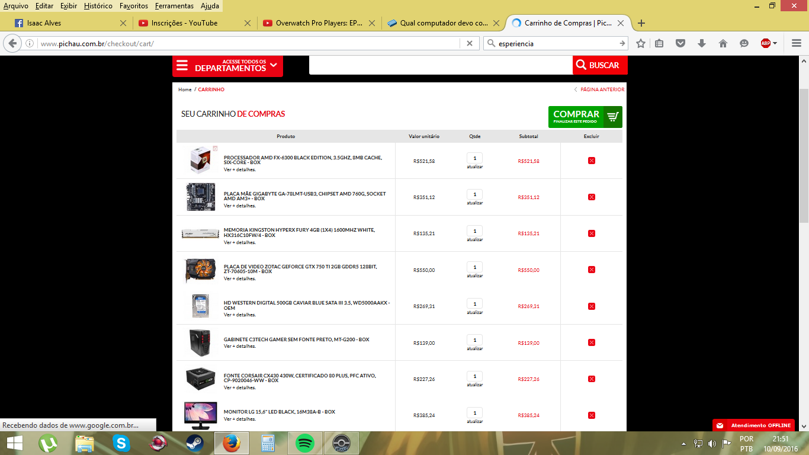Bookmark this page with the star icon
Image resolution: width=809 pixels, height=455 pixels.
[641, 43]
